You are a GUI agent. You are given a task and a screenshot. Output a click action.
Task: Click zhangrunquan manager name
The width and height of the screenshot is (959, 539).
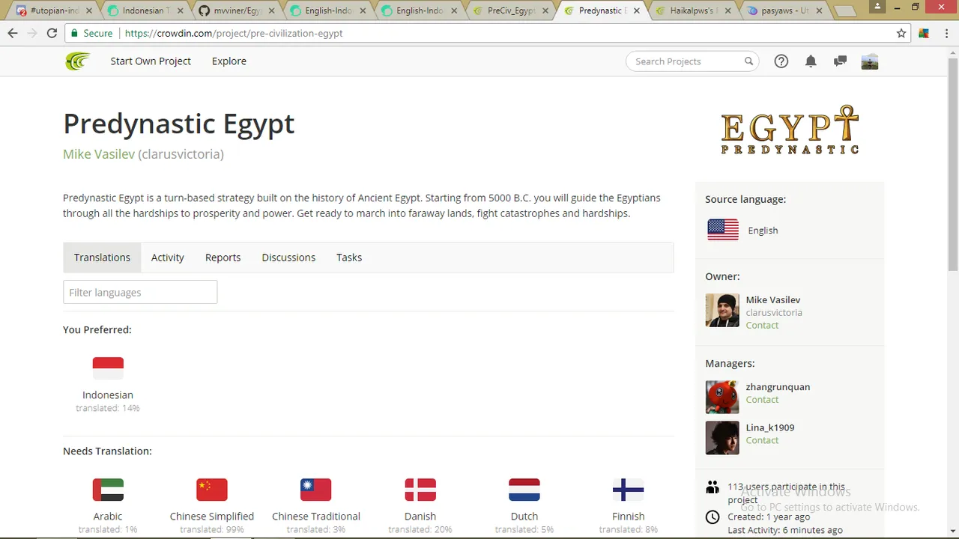coord(778,387)
